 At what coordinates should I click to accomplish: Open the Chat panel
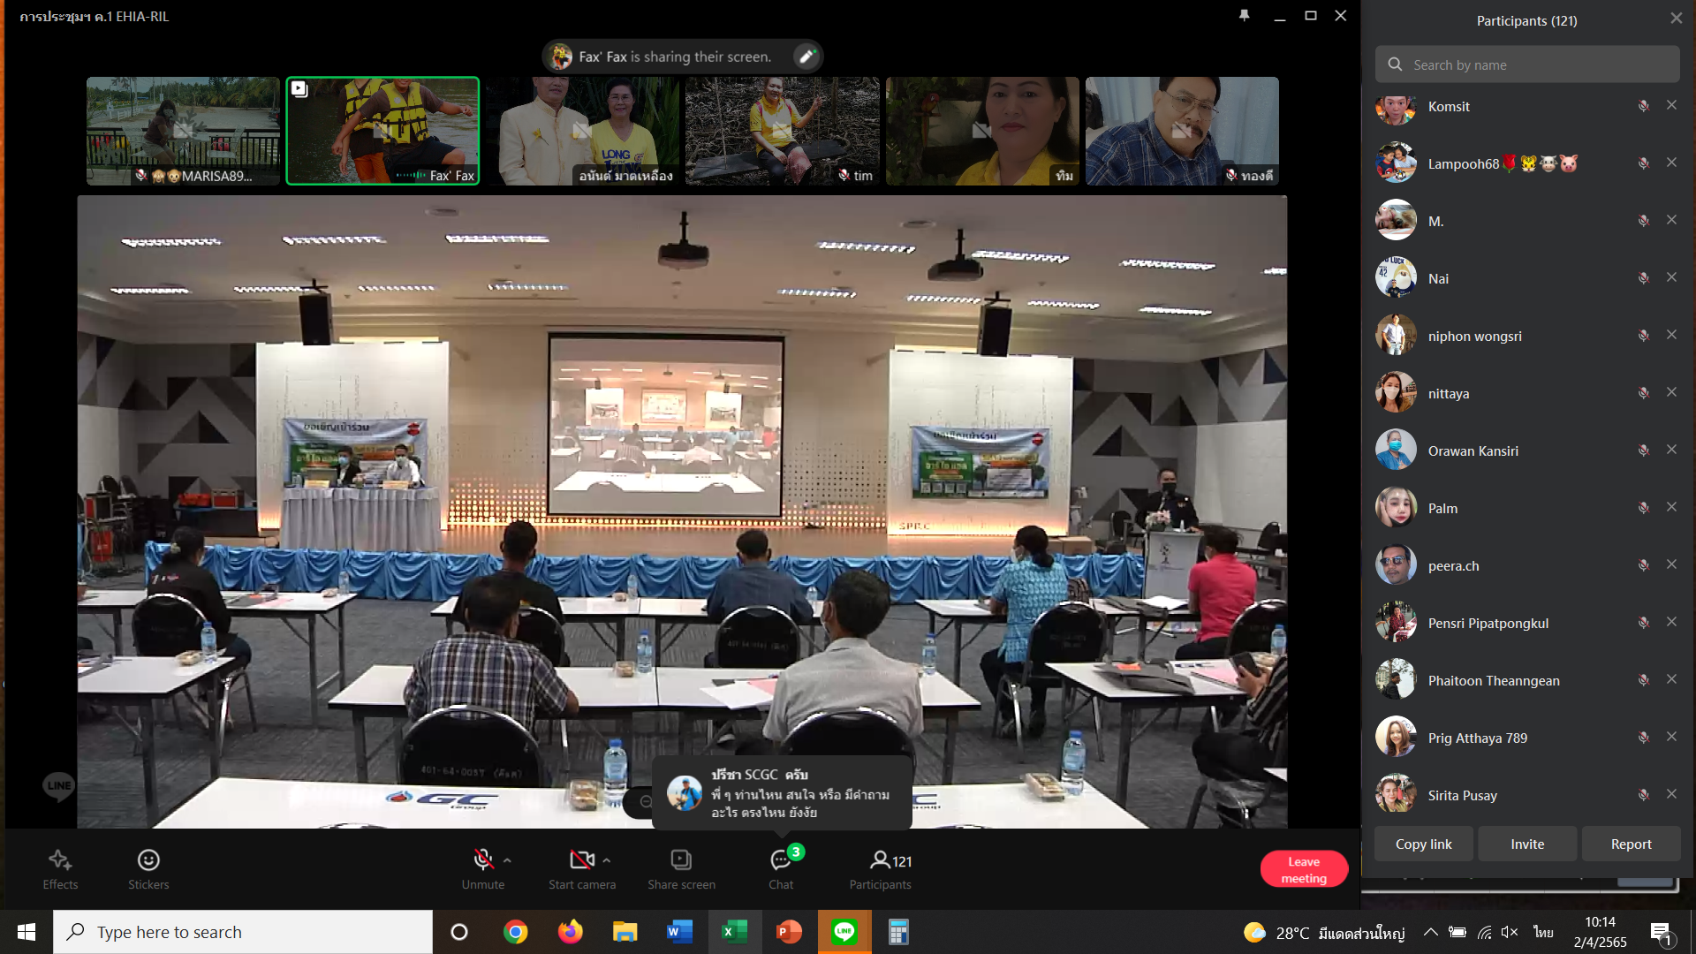781,868
